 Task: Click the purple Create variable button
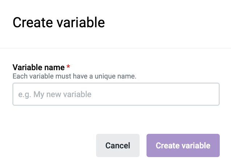tap(183, 145)
